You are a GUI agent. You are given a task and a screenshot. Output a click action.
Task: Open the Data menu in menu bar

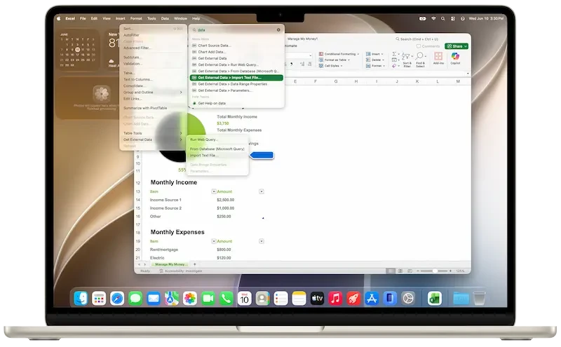pyautogui.click(x=165, y=19)
